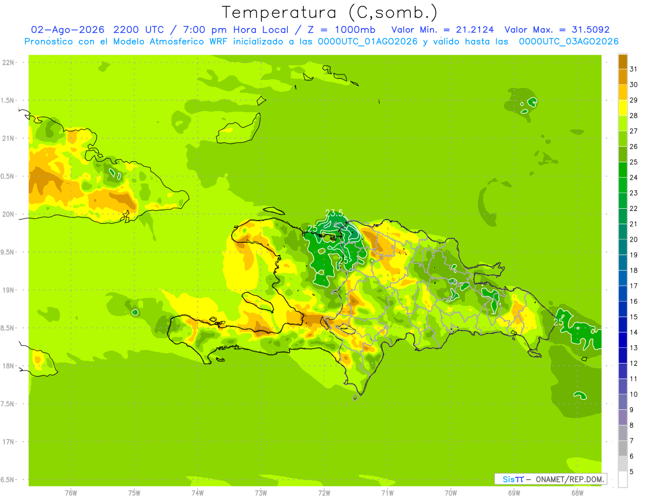Click the dark blue swatch between 13 and 14
648x500 pixels.
623,340
